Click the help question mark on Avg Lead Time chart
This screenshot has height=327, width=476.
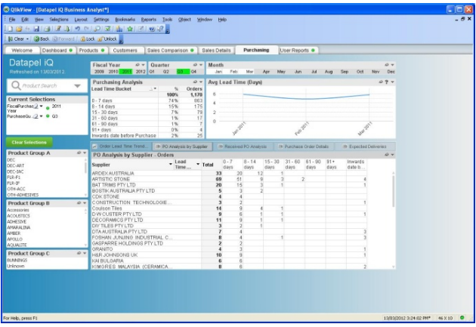tap(386, 82)
